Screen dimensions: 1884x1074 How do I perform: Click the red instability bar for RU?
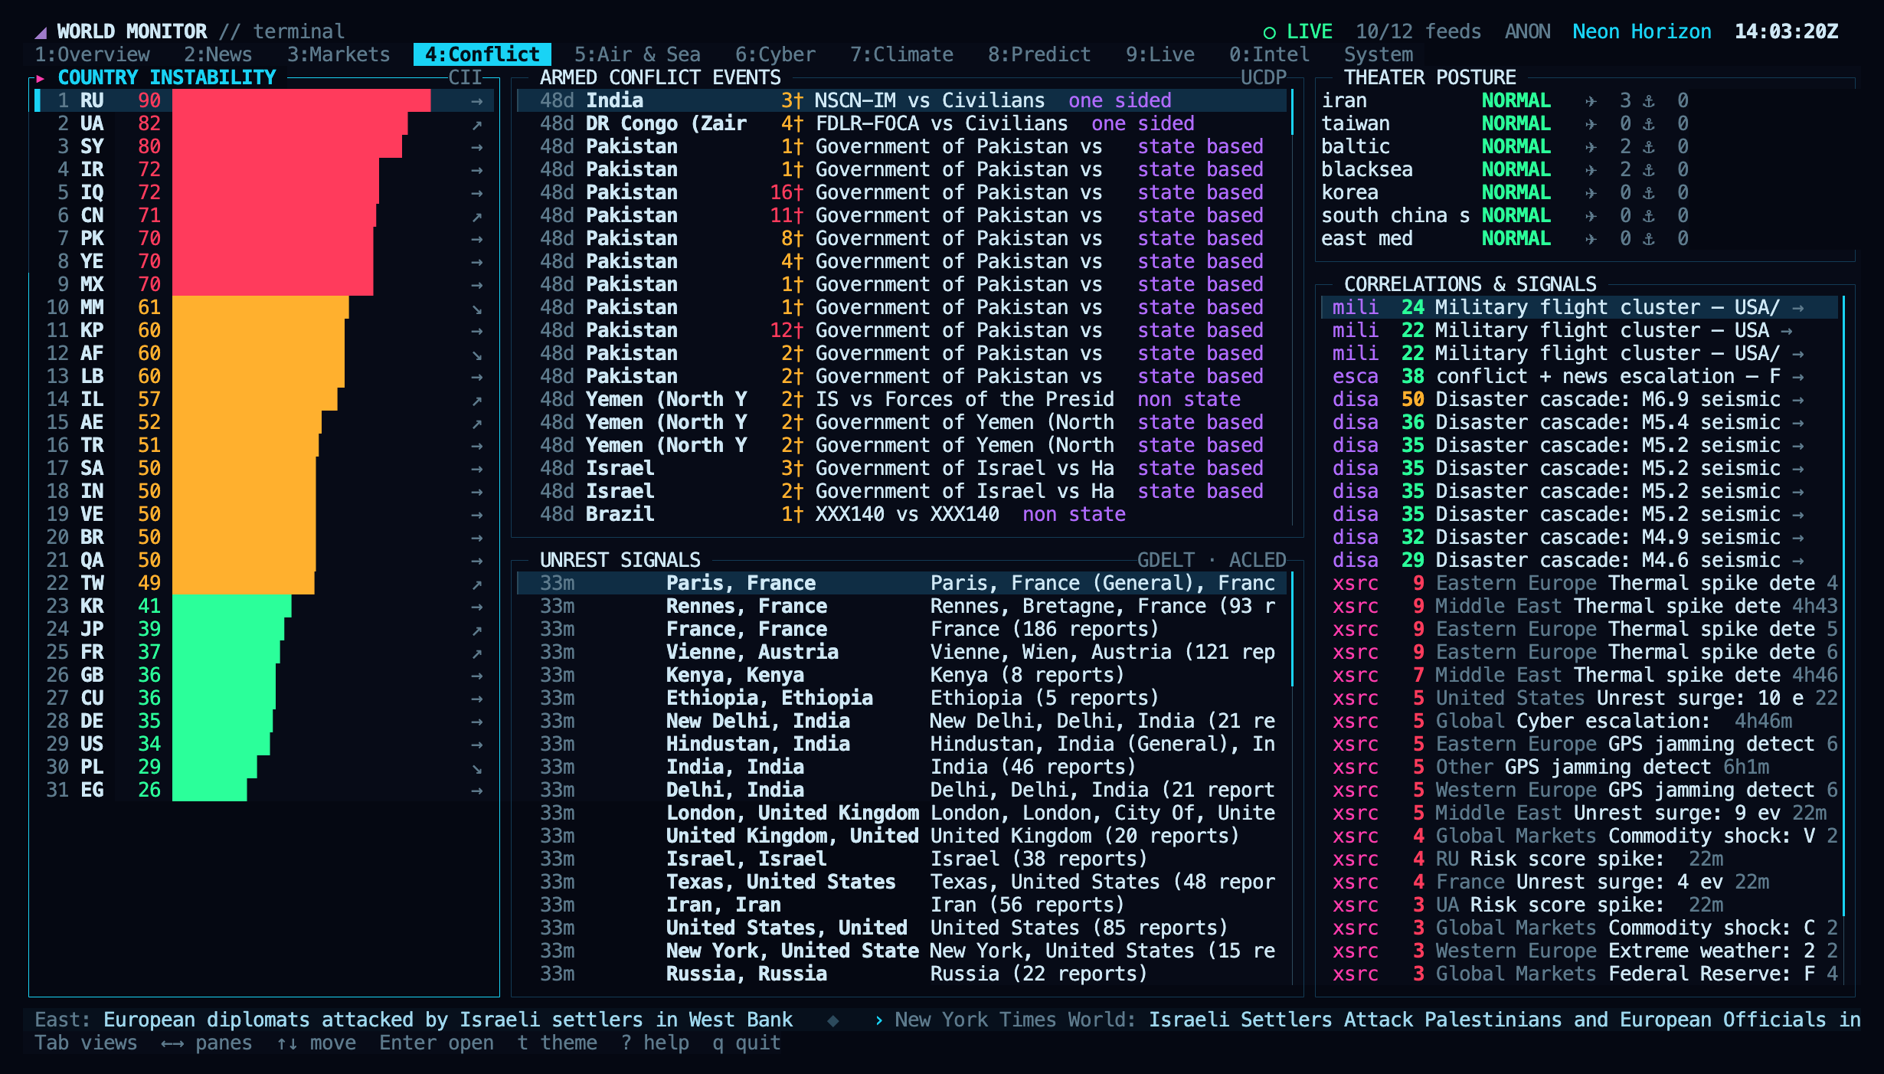tap(301, 100)
